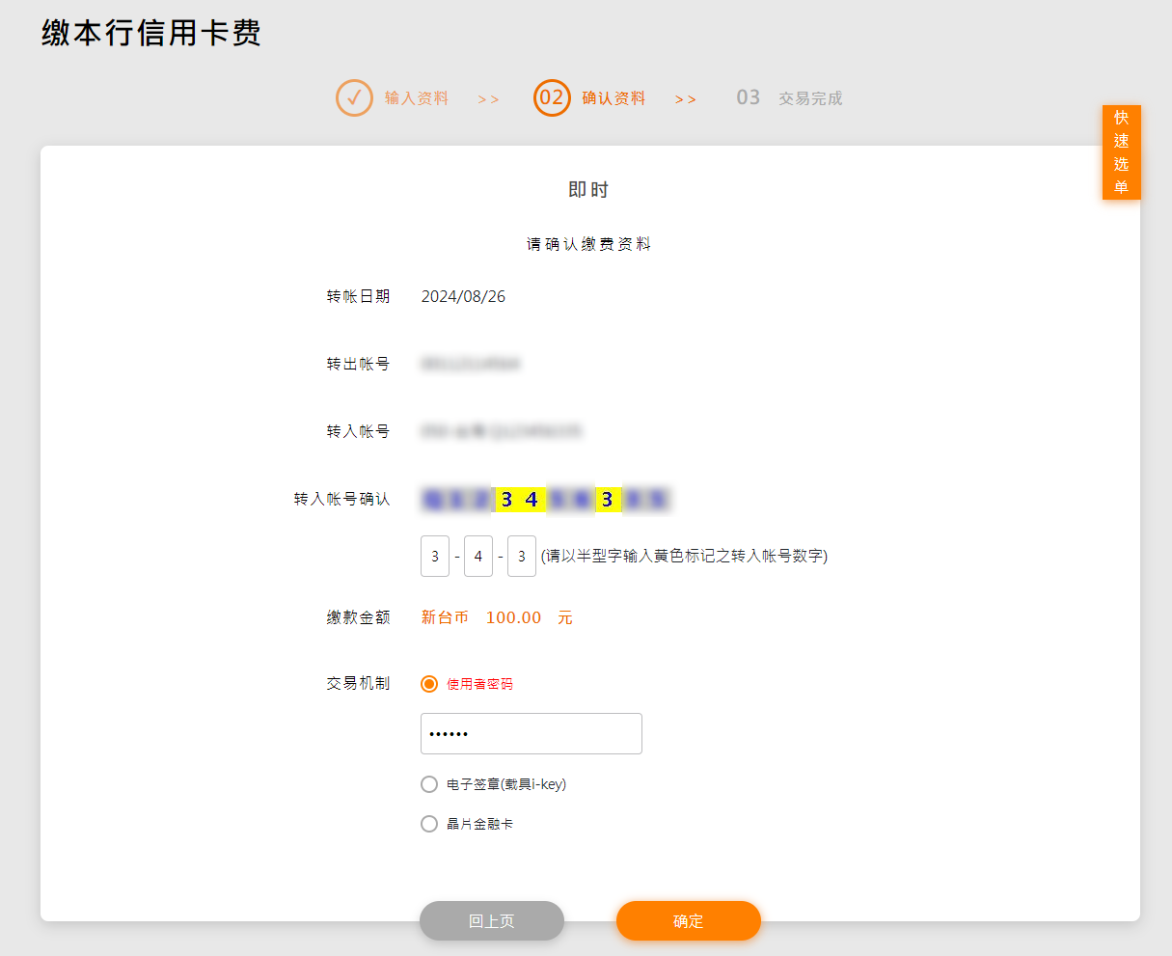Open the 快速选单 side panel
1172x956 pixels.
[1121, 152]
